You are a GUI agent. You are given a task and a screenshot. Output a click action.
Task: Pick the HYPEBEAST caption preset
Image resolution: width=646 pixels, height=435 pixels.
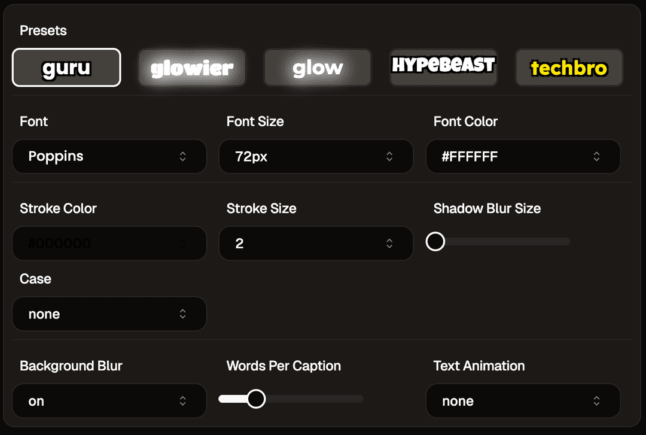click(x=443, y=66)
